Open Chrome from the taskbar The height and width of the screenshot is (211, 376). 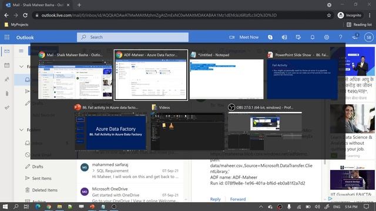(x=49, y=206)
